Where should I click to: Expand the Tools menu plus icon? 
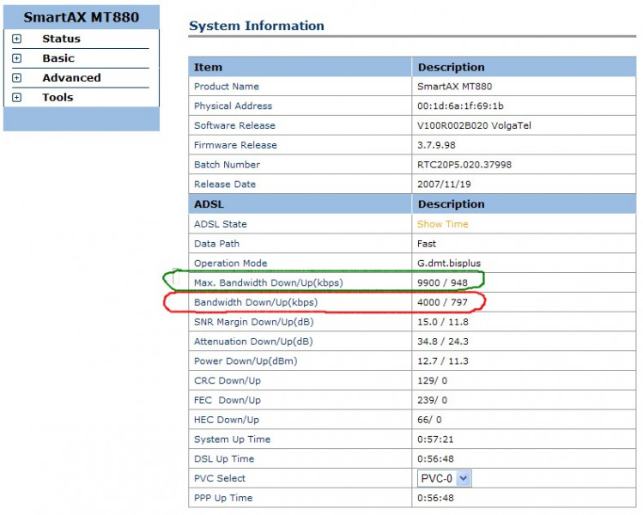point(16,98)
